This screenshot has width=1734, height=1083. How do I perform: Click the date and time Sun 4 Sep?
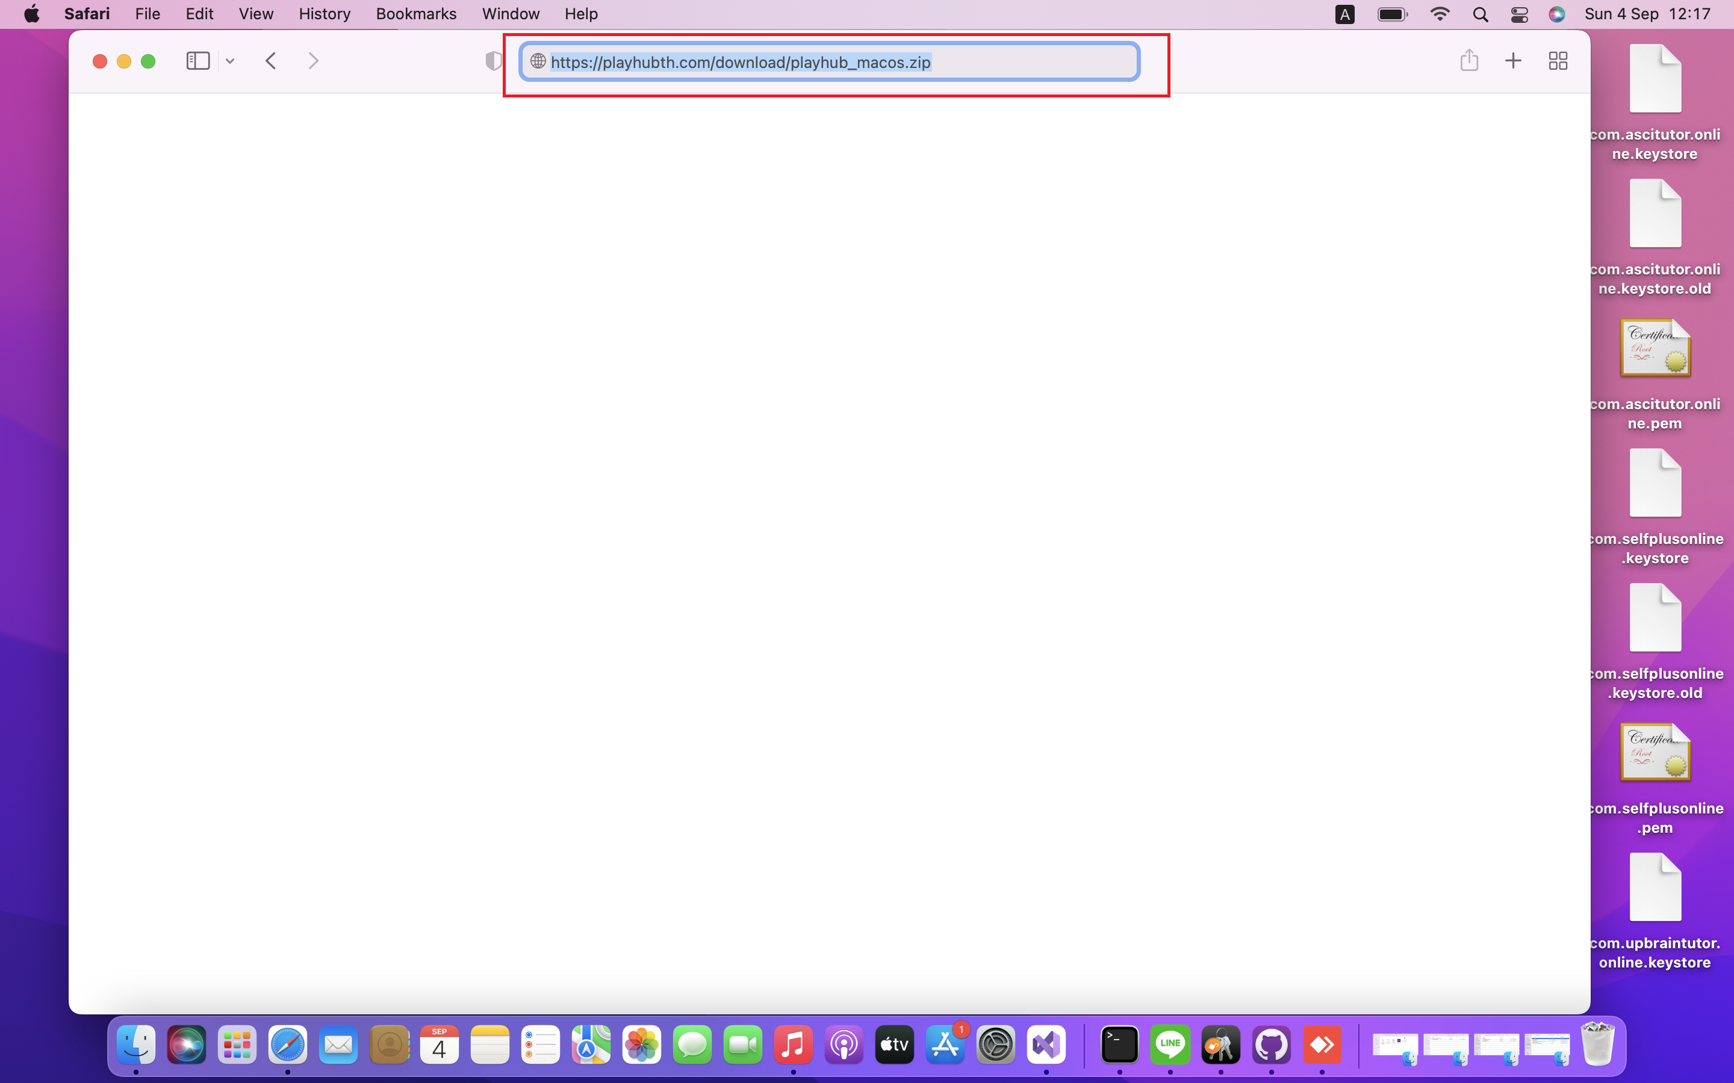tap(1647, 14)
